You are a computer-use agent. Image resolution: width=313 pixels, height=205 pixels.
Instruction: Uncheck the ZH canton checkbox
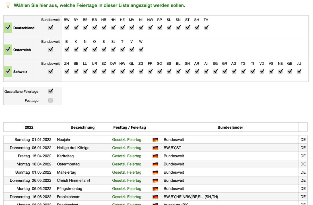point(67,72)
